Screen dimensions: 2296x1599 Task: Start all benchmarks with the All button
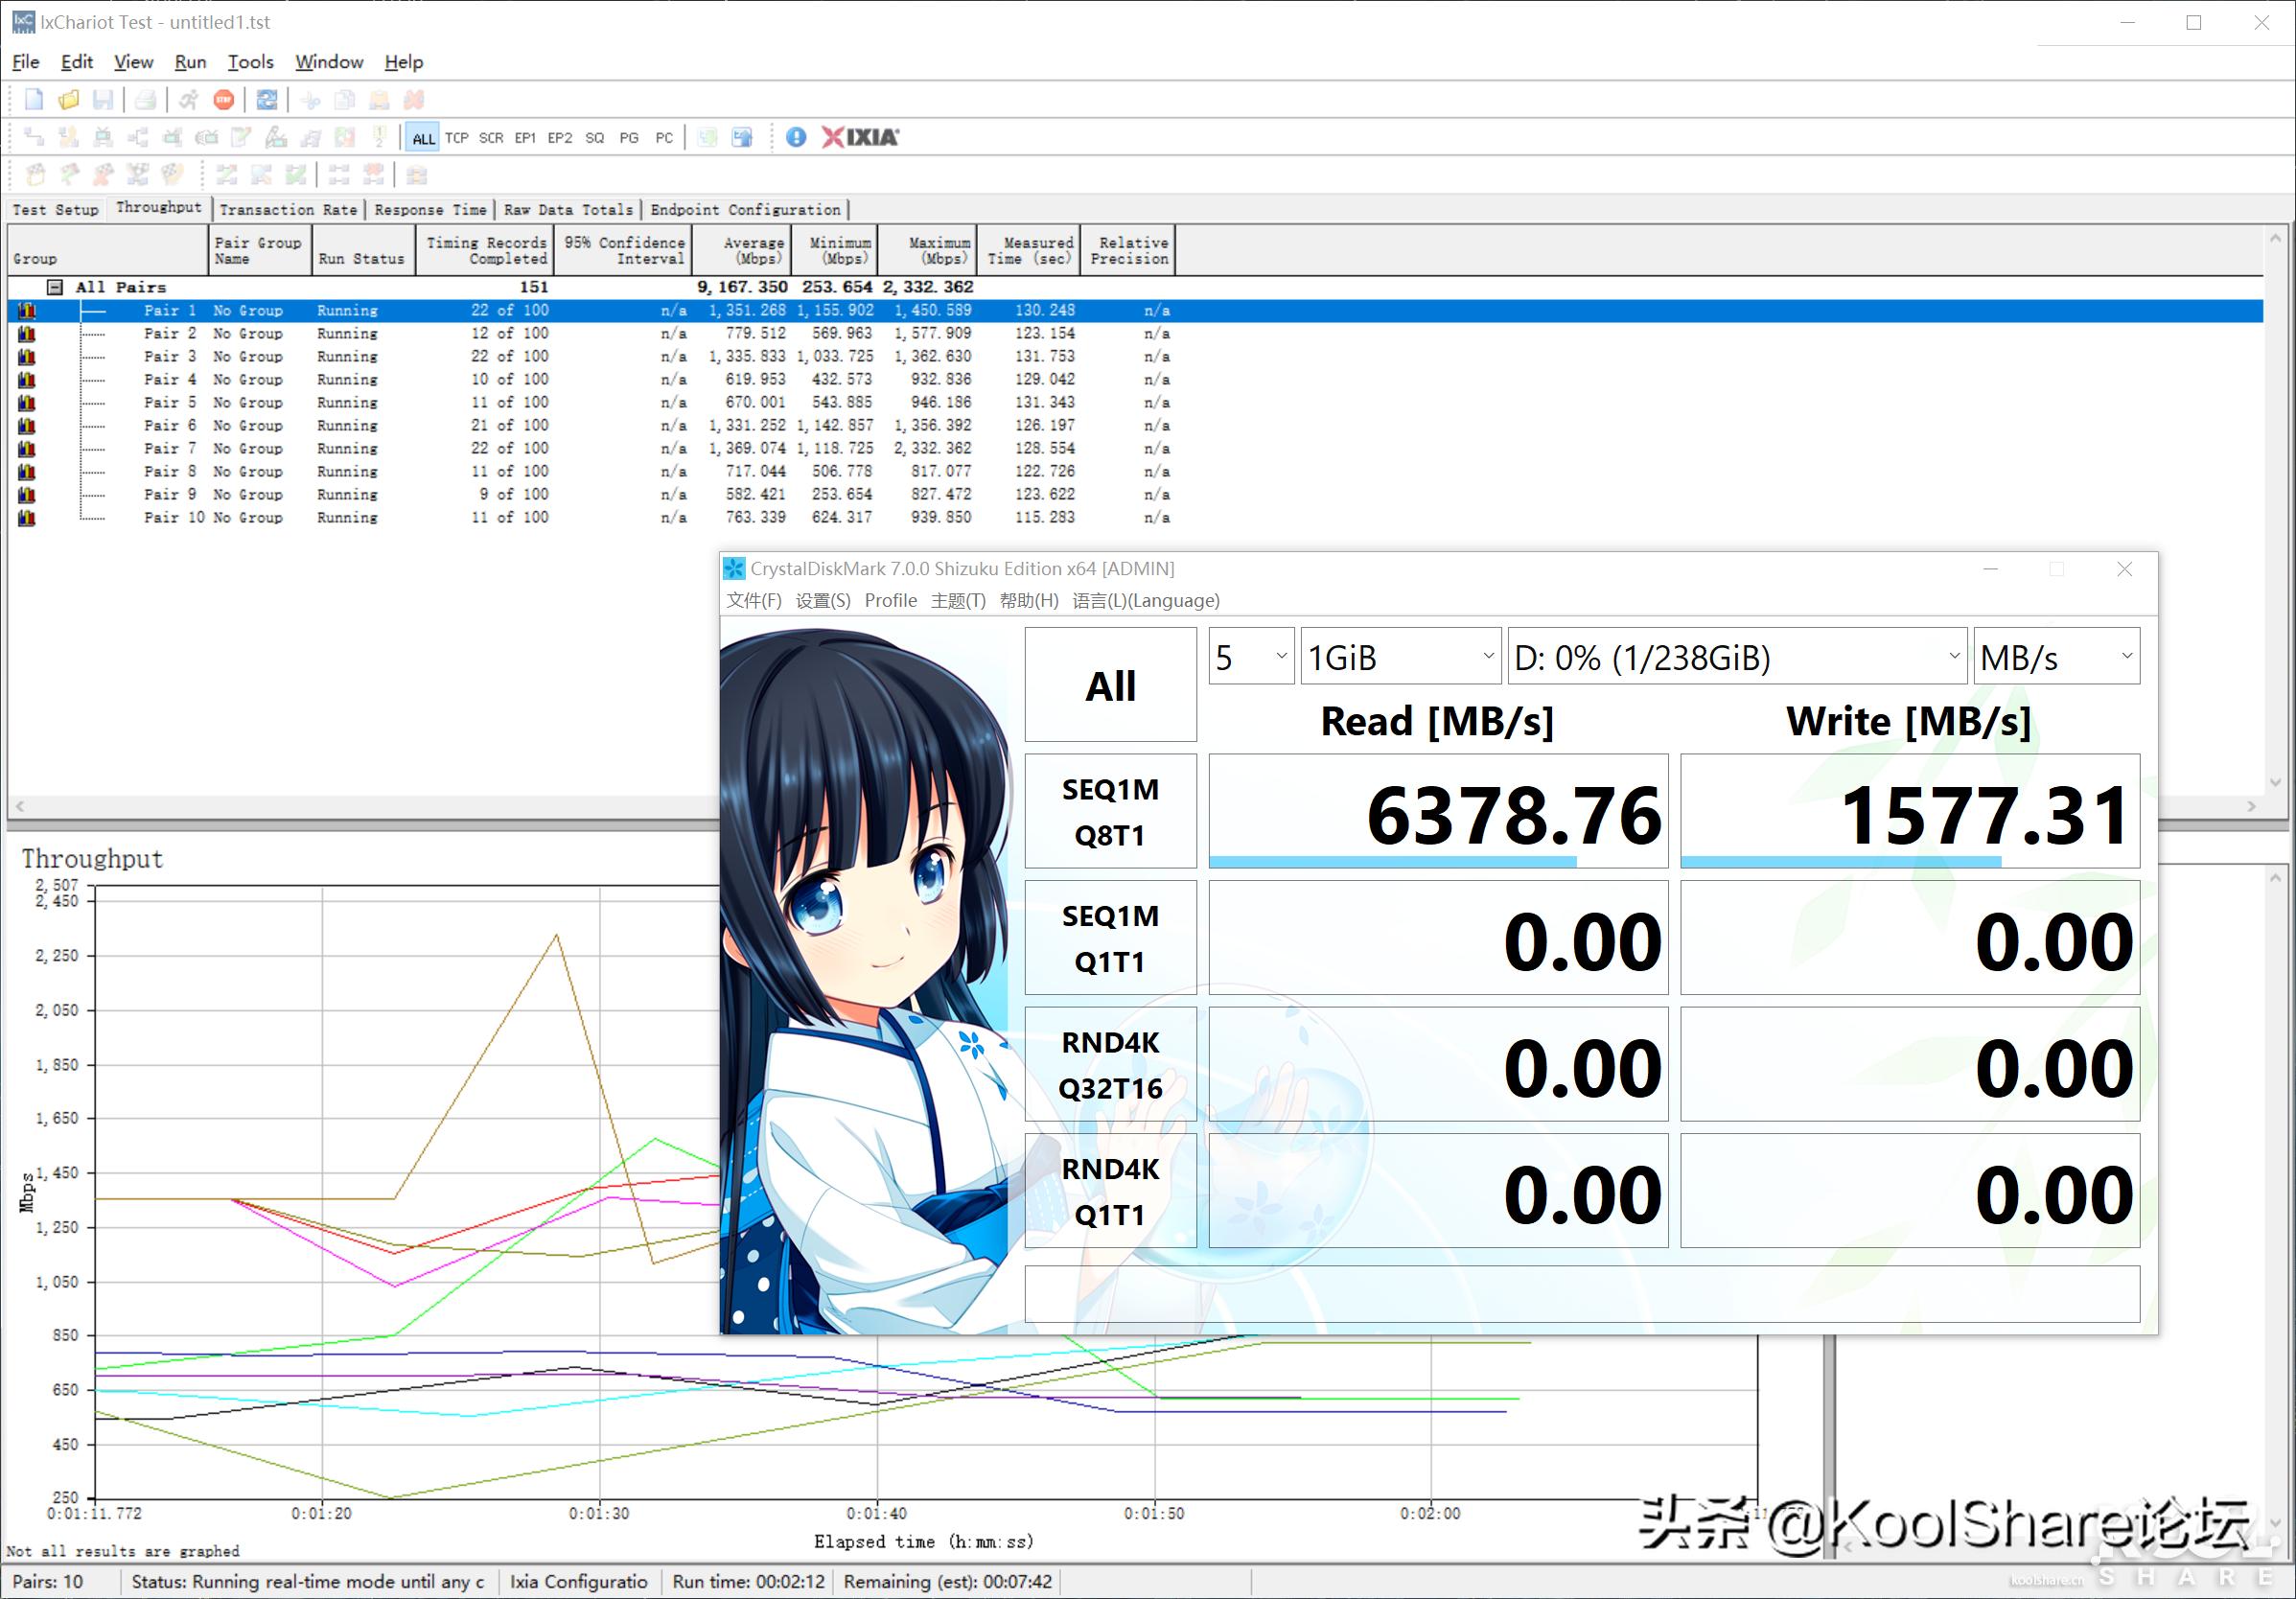[1109, 685]
